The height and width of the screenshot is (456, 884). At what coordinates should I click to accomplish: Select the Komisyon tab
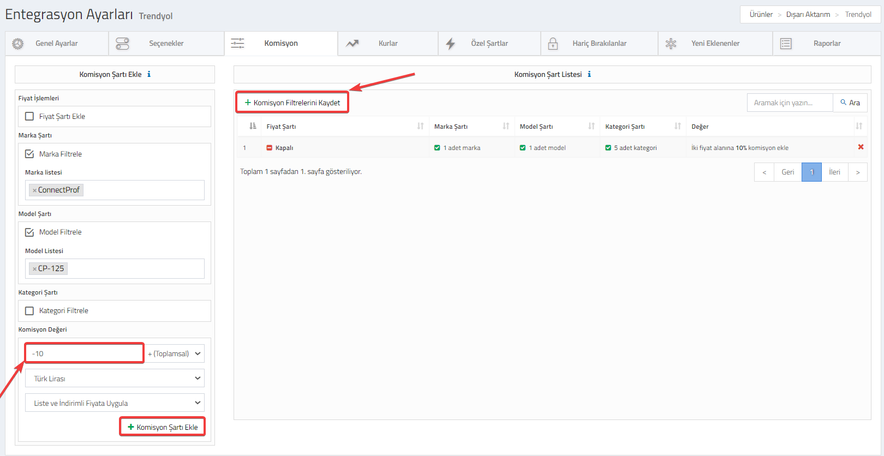[x=281, y=44]
